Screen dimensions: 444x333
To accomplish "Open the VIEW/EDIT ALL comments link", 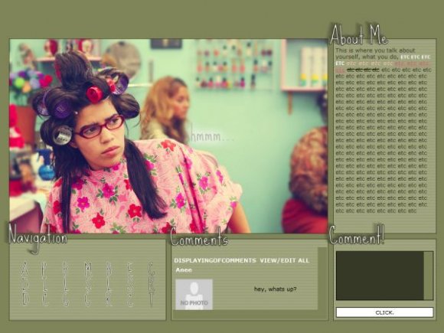I will pyautogui.click(x=285, y=260).
